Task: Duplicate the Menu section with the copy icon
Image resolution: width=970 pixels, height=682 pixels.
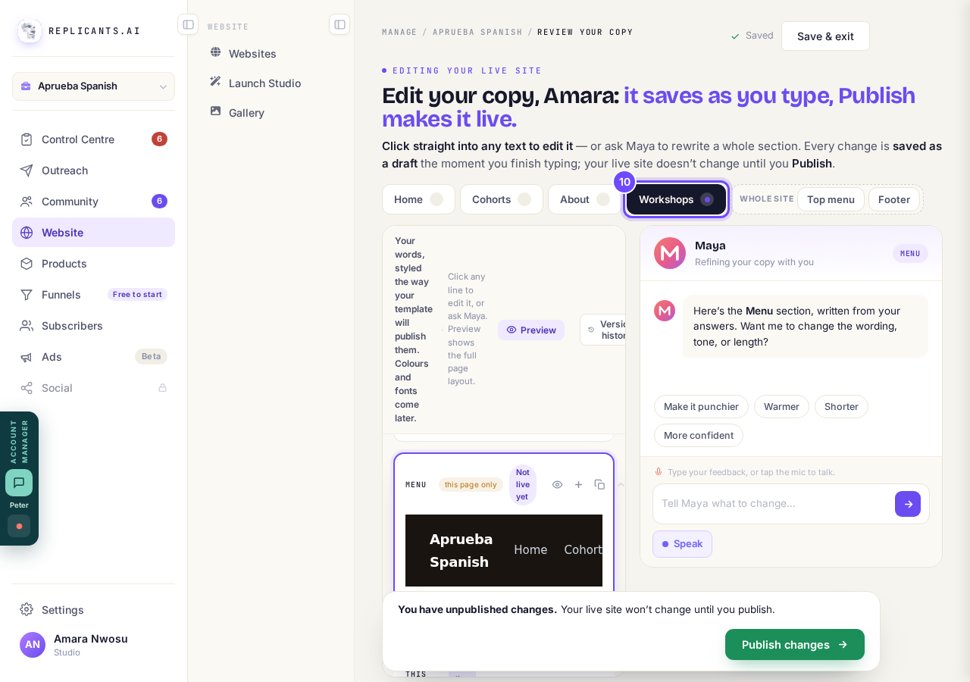Action: [599, 485]
